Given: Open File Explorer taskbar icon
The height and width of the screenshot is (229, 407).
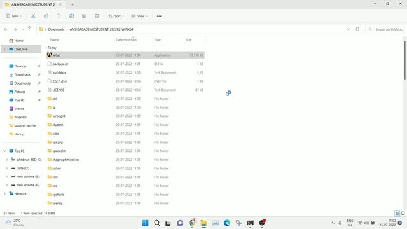Looking at the screenshot, I should (x=203, y=223).
